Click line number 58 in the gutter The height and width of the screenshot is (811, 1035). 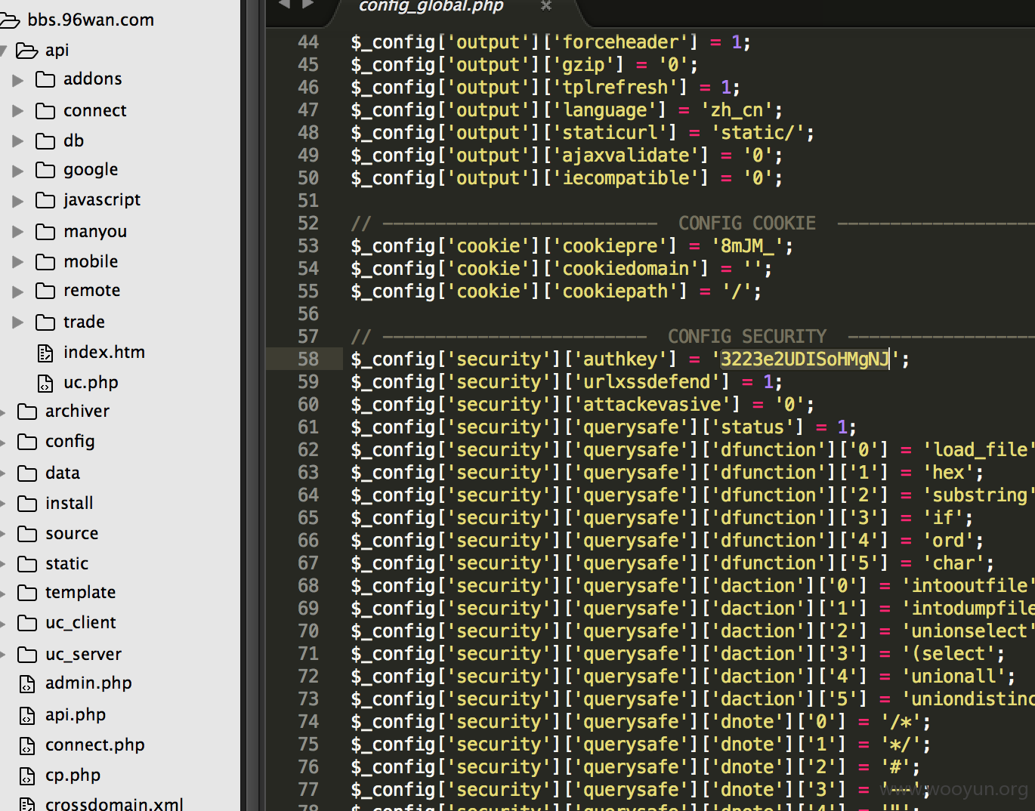coord(308,359)
